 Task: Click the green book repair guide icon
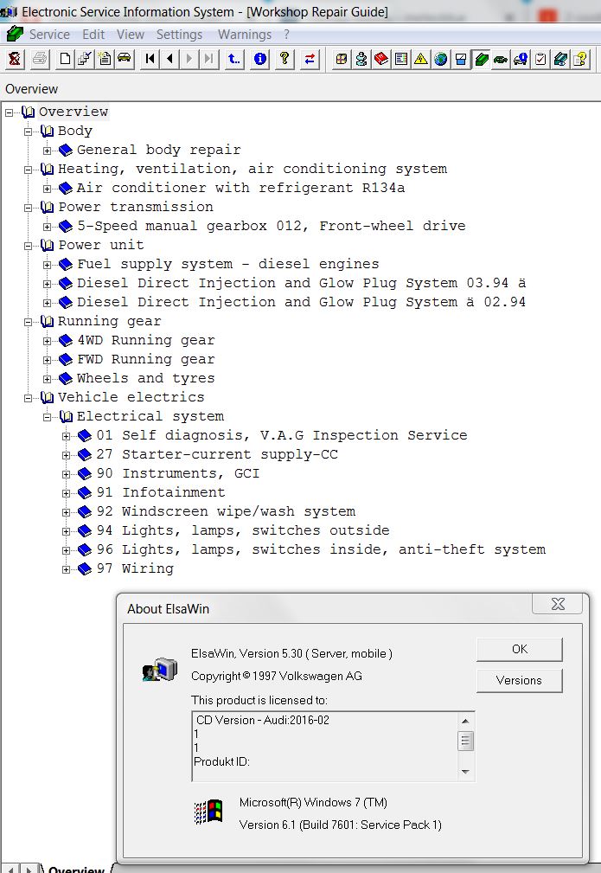point(482,59)
